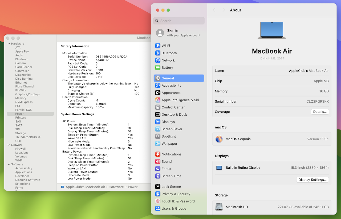Click the Sign in account avatar
341x219 pixels.
(160, 33)
